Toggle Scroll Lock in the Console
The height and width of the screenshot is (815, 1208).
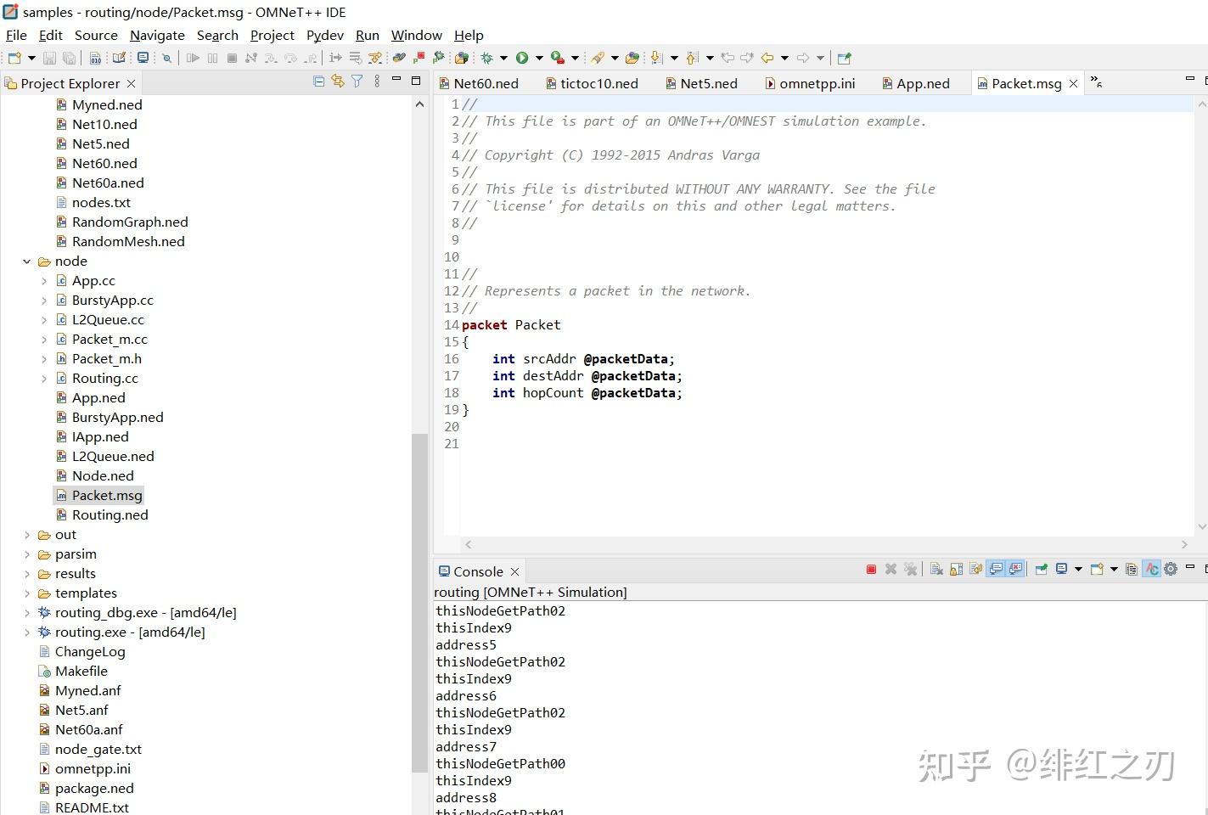pyautogui.click(x=956, y=570)
